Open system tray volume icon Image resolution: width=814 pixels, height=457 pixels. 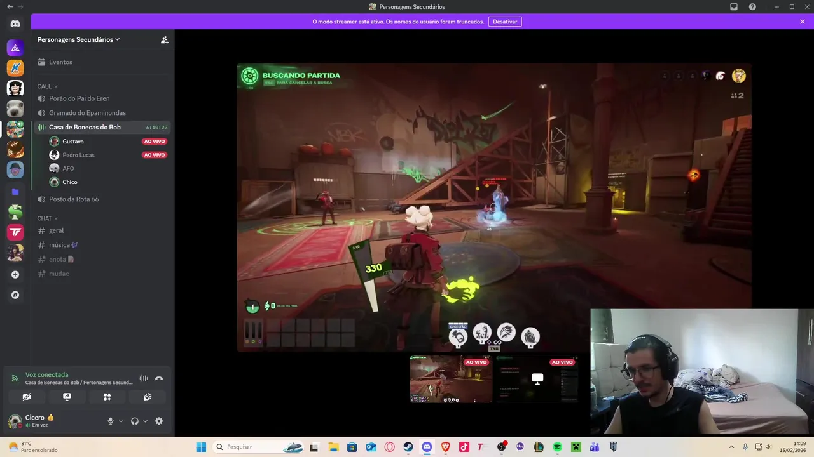768,447
